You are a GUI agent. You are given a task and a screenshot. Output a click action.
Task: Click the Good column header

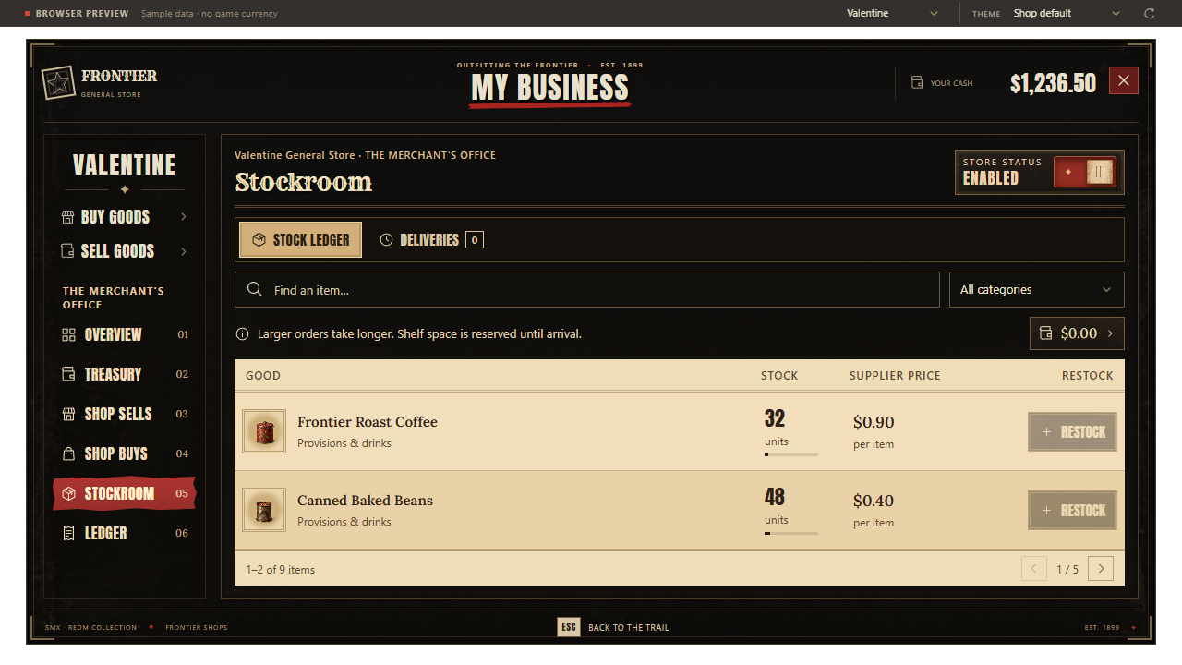tap(263, 376)
